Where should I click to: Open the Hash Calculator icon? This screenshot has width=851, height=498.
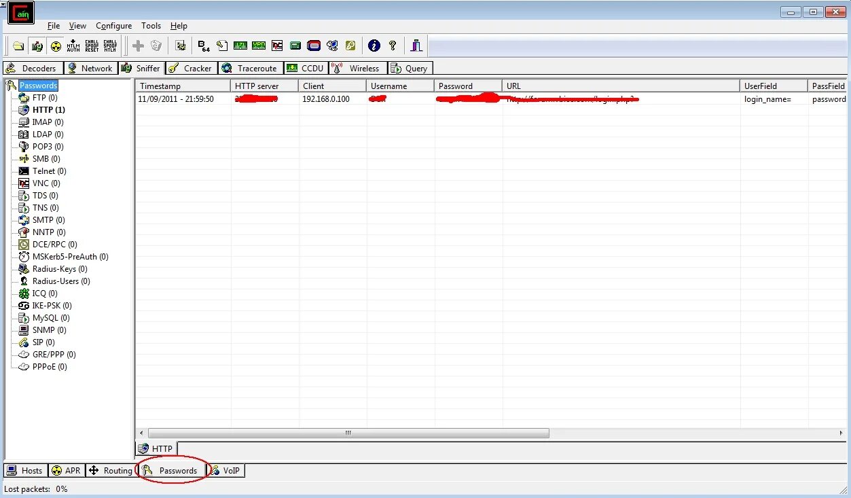pos(295,46)
